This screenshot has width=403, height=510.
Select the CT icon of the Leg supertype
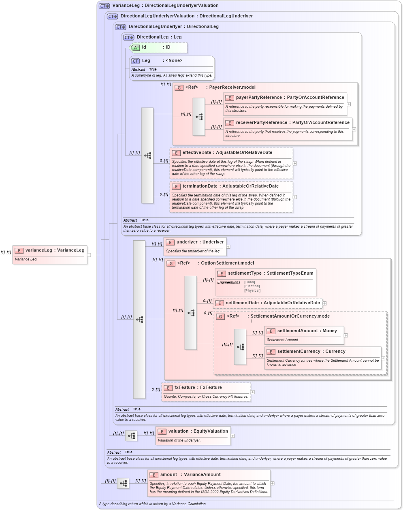pyautogui.click(x=135, y=61)
